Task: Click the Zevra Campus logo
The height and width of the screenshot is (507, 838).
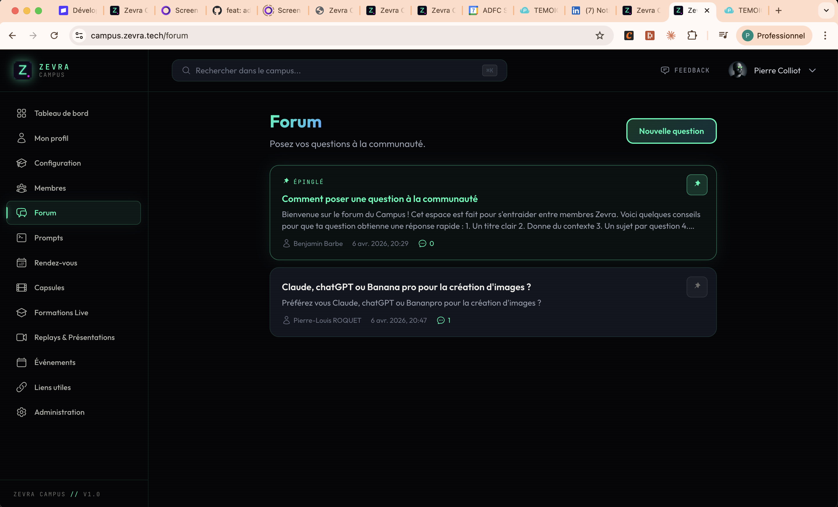Action: tap(23, 70)
